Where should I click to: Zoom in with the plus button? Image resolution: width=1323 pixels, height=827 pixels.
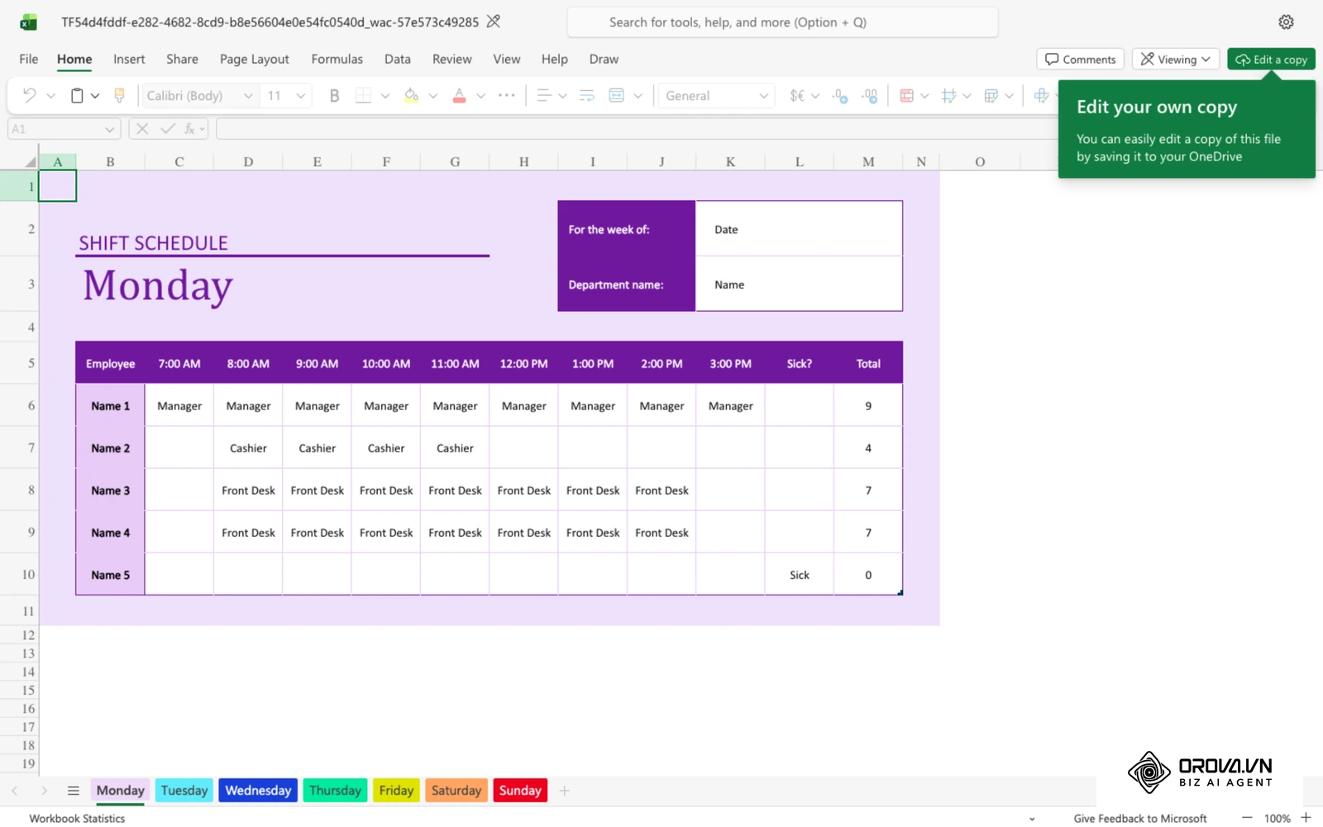[1306, 818]
